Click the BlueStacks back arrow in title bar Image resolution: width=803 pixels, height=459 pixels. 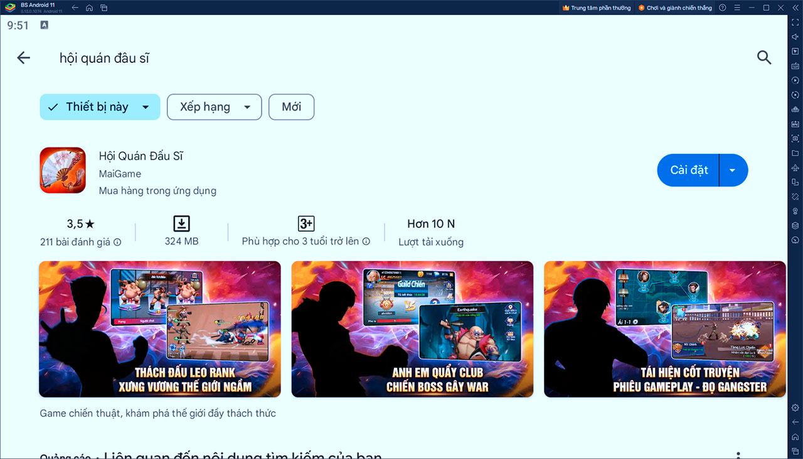point(75,8)
